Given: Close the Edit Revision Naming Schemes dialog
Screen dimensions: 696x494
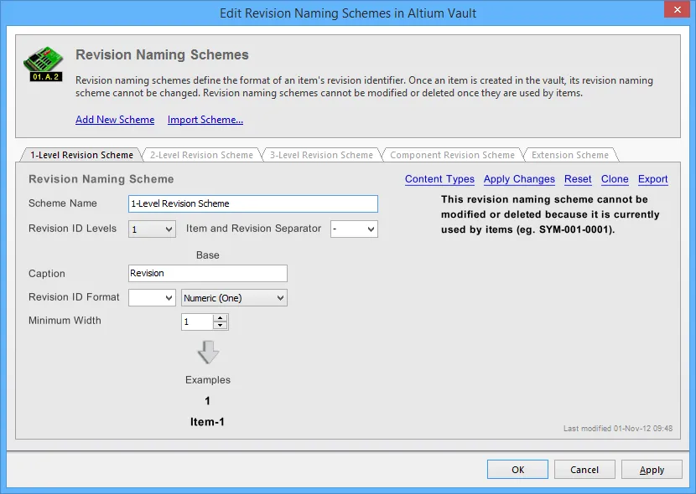Looking at the screenshot, I should [677, 10].
